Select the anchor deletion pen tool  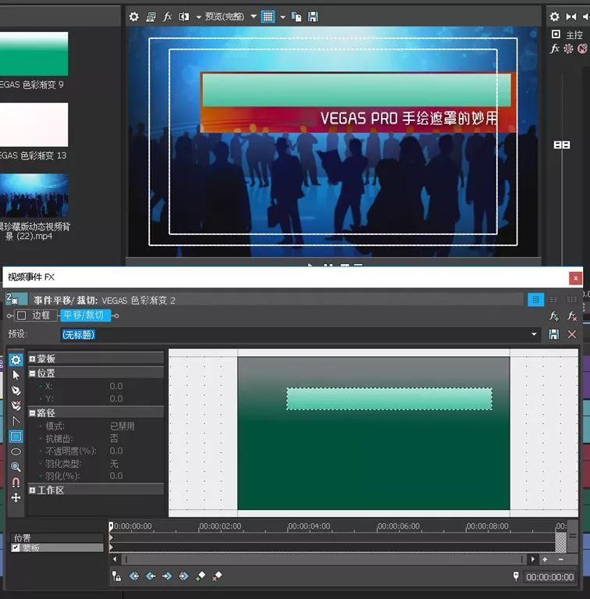tap(16, 405)
